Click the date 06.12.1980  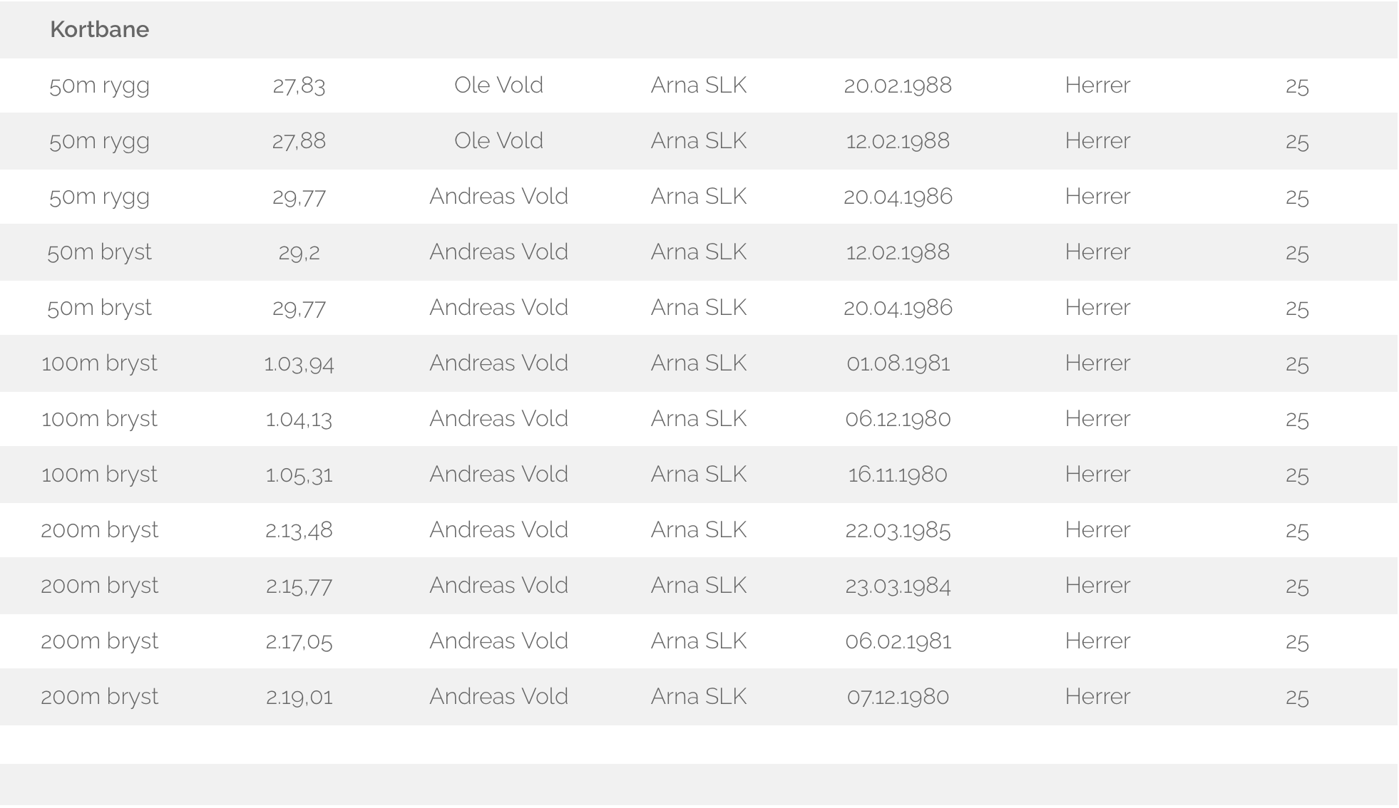click(898, 419)
